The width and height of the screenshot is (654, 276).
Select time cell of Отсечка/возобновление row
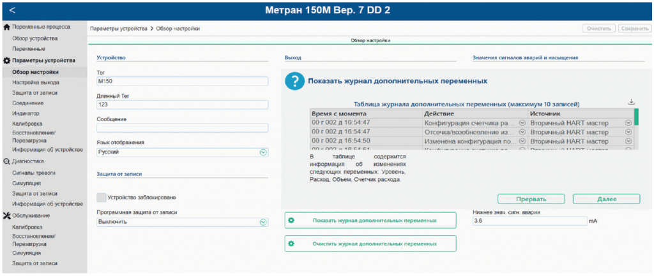[x=366, y=131]
